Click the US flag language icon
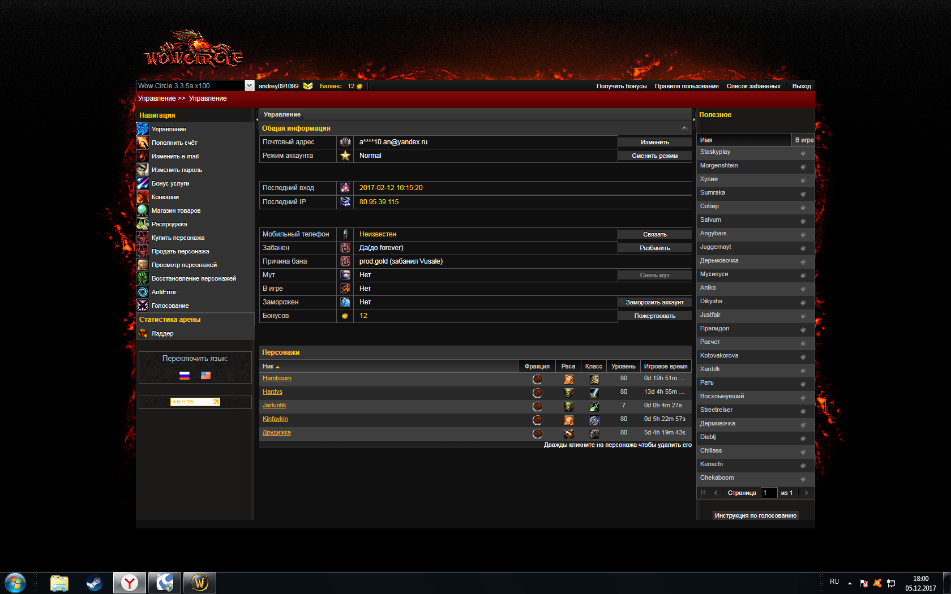The width and height of the screenshot is (951, 594). 205,375
